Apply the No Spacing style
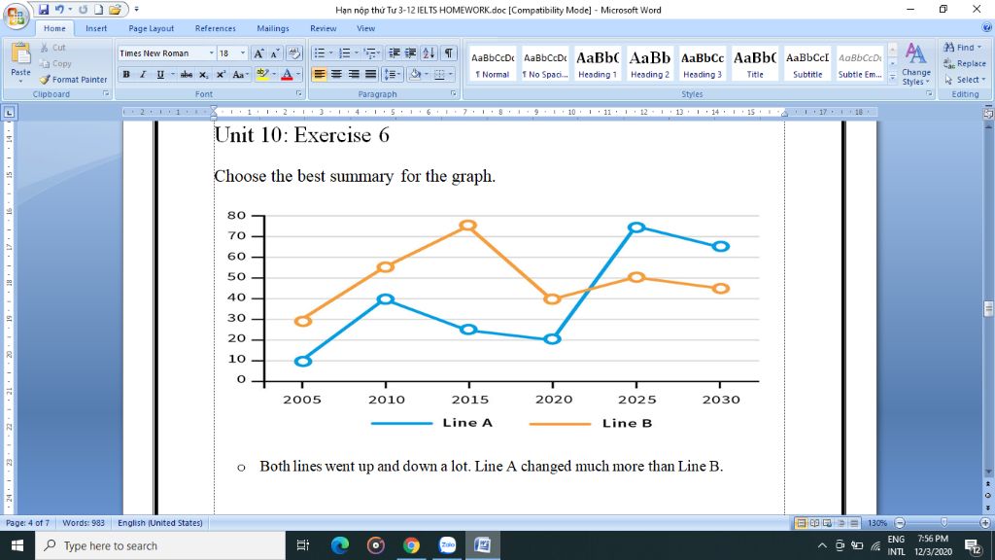The image size is (995, 560). point(545,63)
